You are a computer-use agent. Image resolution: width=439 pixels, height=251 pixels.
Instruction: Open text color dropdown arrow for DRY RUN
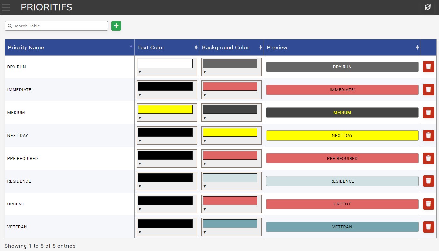coord(140,72)
